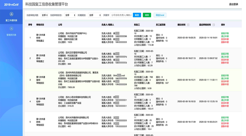Click 通过申请 for row 2
The image size is (246, 136).
click(x=225, y=57)
